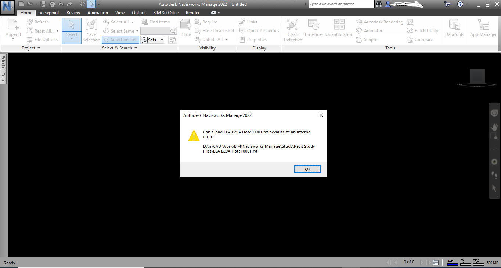
Task: Select the Pan tool in the navigation bar
Action: [494, 127]
